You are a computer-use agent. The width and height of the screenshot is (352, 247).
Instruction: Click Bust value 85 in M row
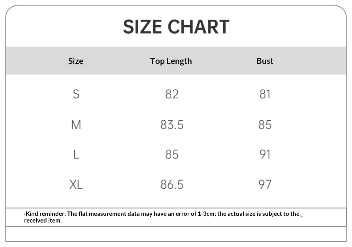tap(265, 125)
